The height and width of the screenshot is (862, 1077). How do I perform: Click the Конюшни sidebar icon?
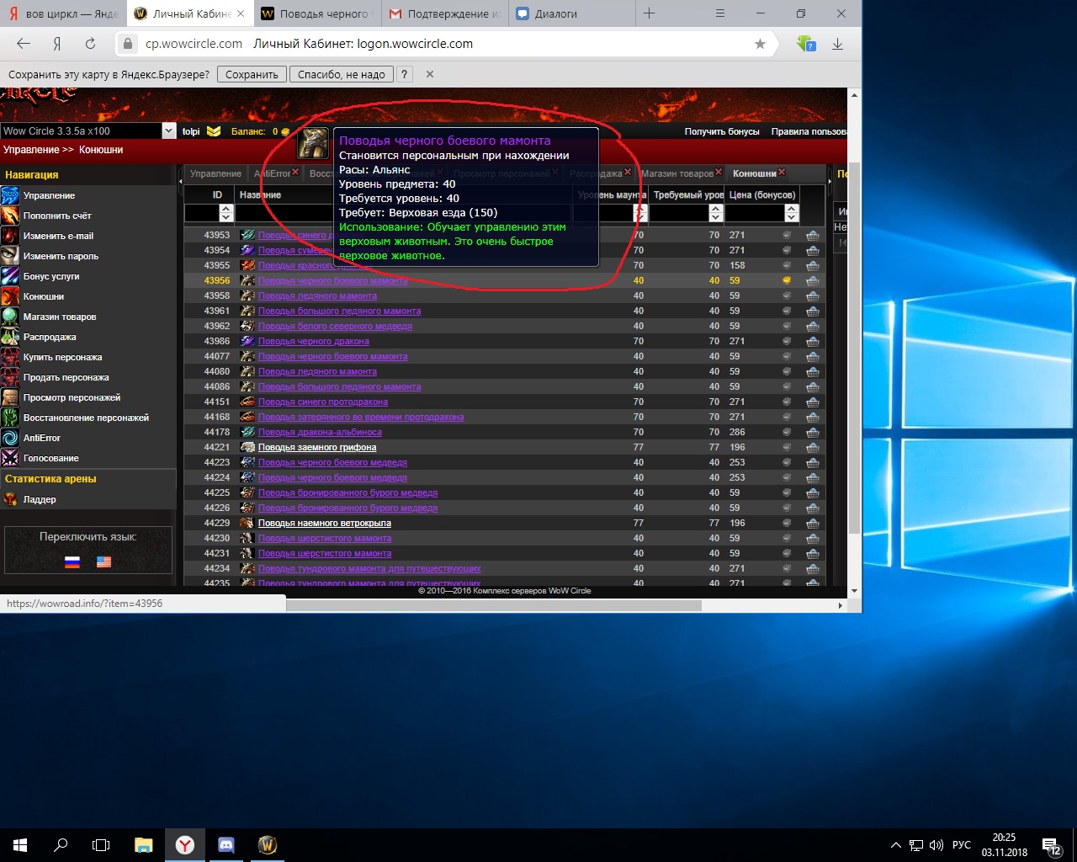coord(10,296)
